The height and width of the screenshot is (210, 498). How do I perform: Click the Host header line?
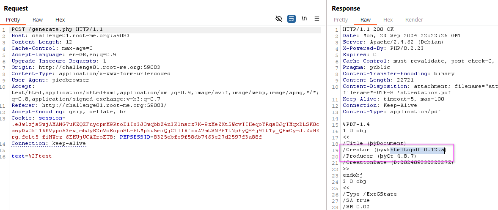pyautogui.click(x=71, y=35)
